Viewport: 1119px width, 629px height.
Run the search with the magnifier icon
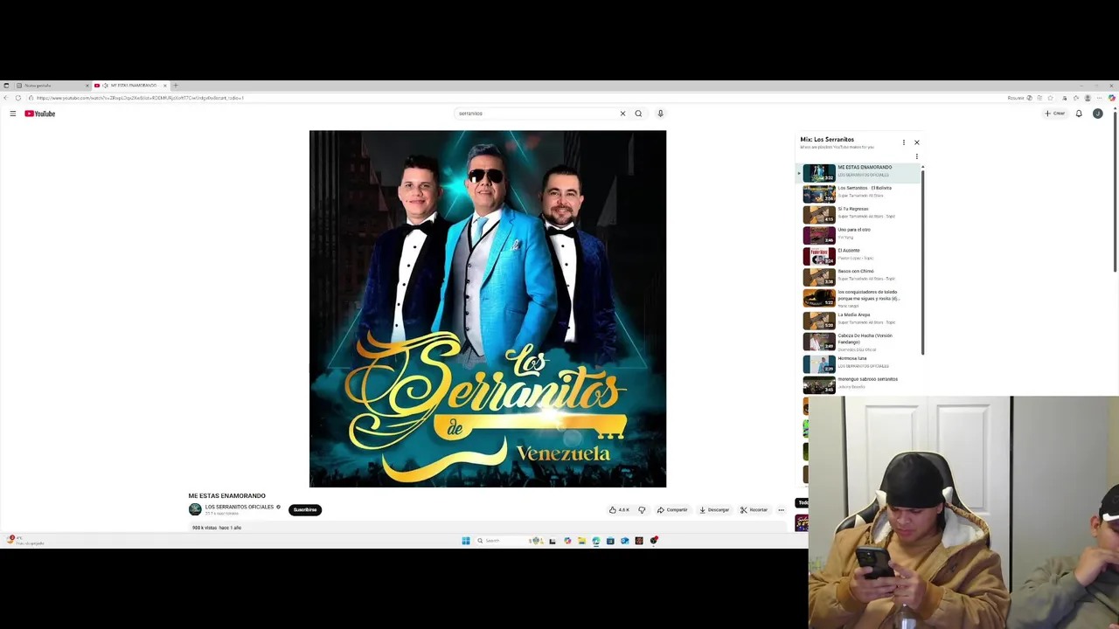(638, 114)
